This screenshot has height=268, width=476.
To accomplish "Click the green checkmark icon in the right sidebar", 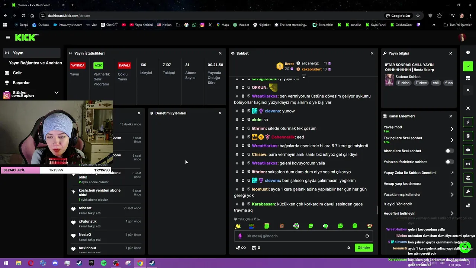I will coord(468,66).
